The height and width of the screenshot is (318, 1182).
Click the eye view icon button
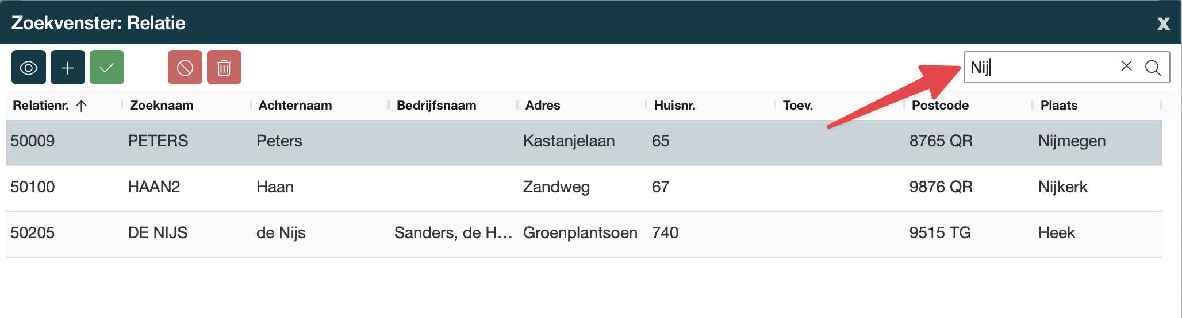(29, 68)
